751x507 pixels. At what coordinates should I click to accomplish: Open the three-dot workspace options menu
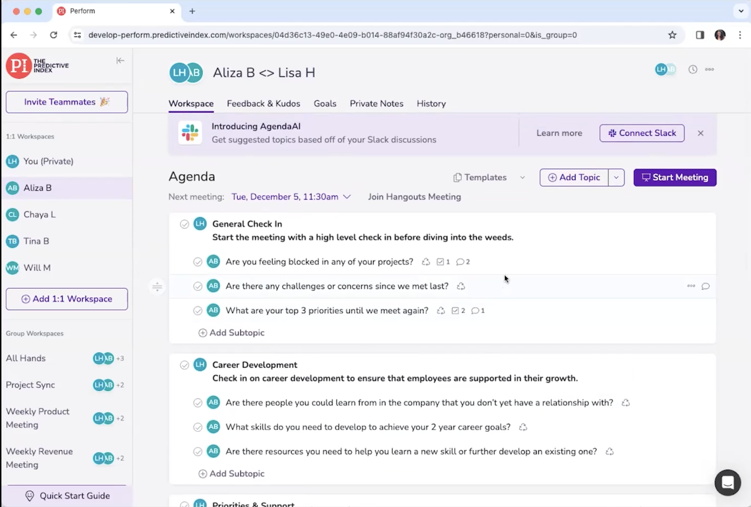coord(710,70)
